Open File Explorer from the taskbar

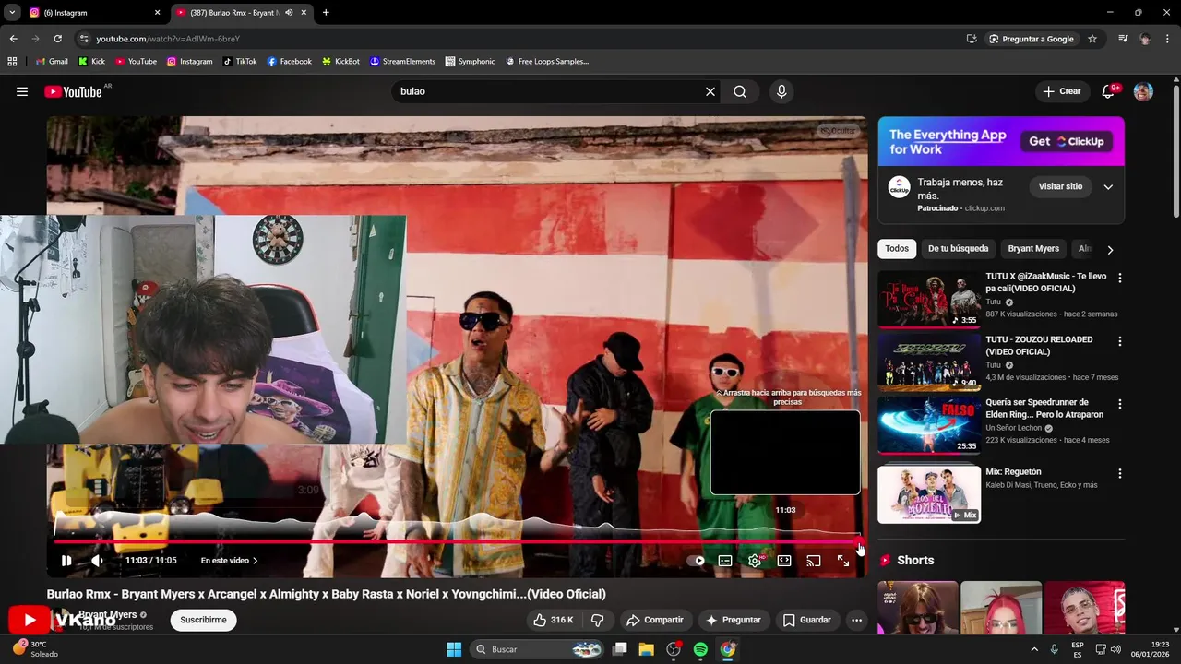tap(646, 649)
